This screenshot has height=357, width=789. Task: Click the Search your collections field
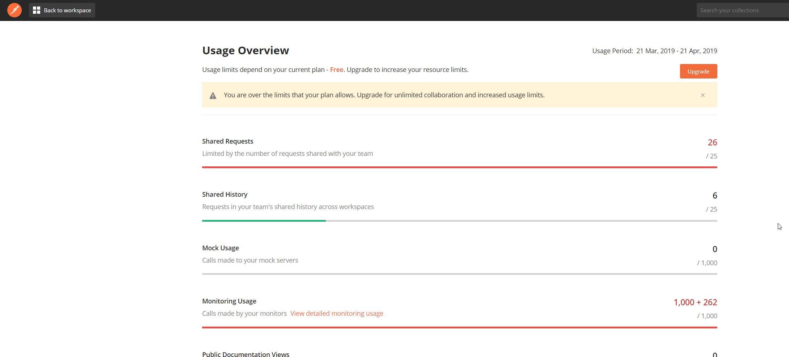coord(742,10)
